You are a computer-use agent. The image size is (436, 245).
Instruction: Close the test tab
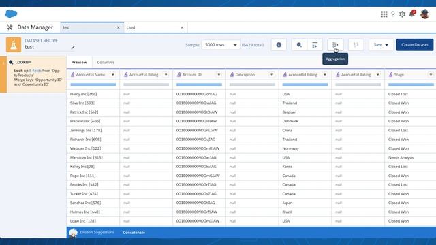[118, 27]
